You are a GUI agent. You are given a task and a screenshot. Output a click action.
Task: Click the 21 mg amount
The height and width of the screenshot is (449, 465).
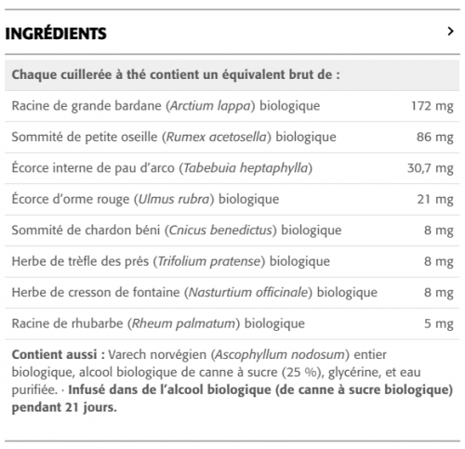(435, 199)
